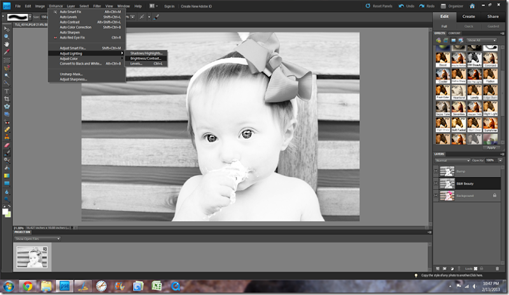The height and width of the screenshot is (295, 509).
Task: Choose Brightness/Contrast from the submenu
Action: (x=146, y=58)
